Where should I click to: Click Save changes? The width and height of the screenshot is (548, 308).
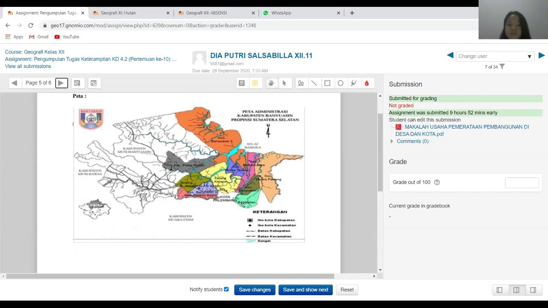point(255,290)
